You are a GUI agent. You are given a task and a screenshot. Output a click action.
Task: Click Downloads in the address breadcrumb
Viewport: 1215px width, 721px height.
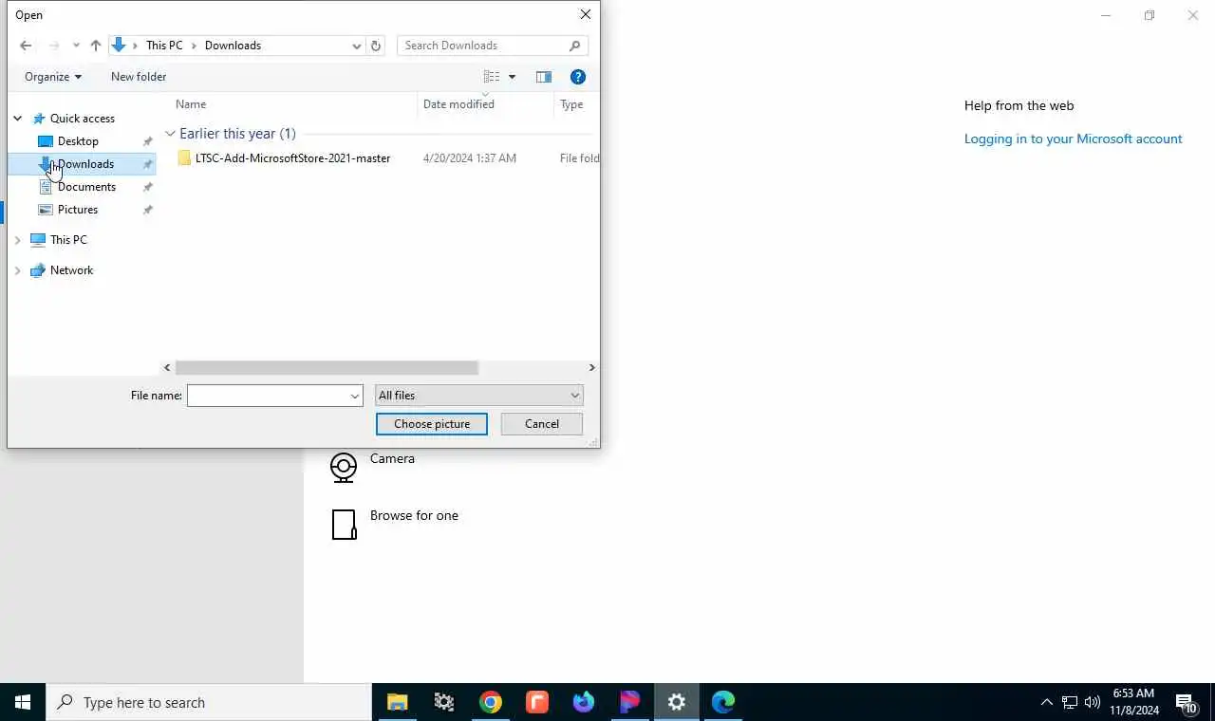[233, 46]
